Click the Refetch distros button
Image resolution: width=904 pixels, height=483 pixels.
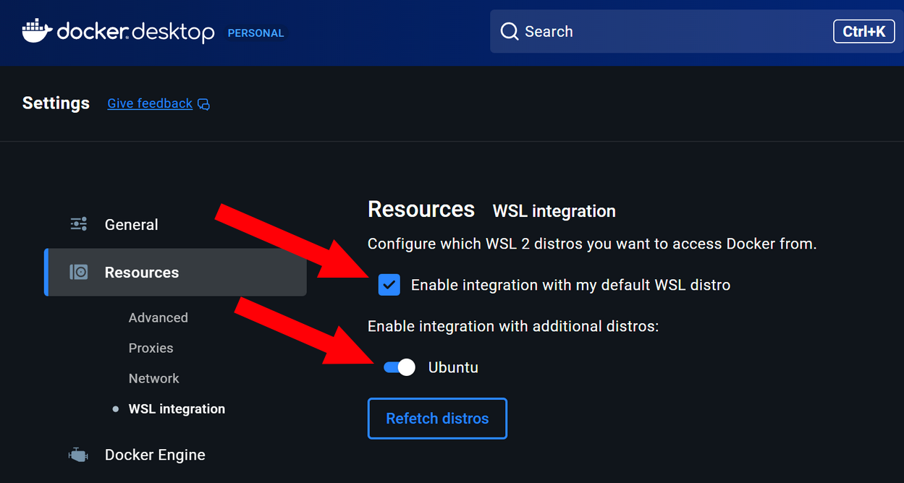(x=437, y=419)
